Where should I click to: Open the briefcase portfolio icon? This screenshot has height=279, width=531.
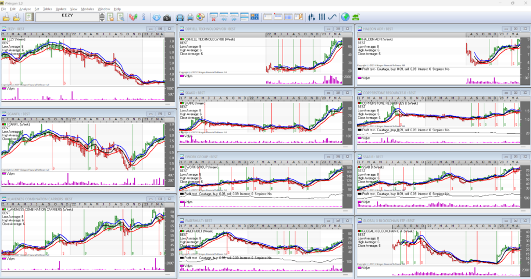point(180,17)
